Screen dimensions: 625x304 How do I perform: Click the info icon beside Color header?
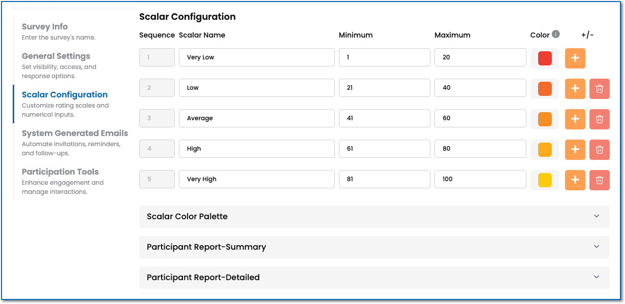(x=556, y=35)
